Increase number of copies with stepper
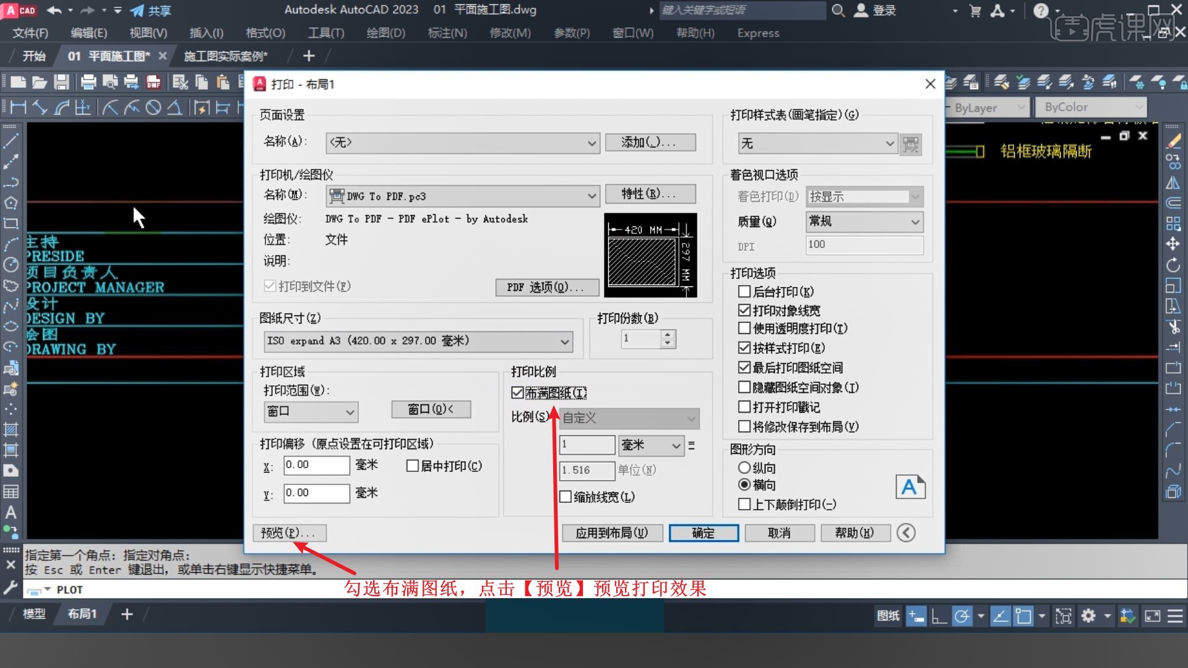 coord(667,335)
